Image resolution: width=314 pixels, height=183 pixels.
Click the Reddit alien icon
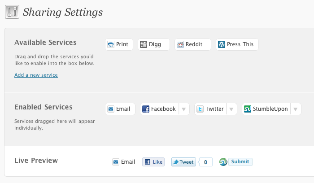180,44
